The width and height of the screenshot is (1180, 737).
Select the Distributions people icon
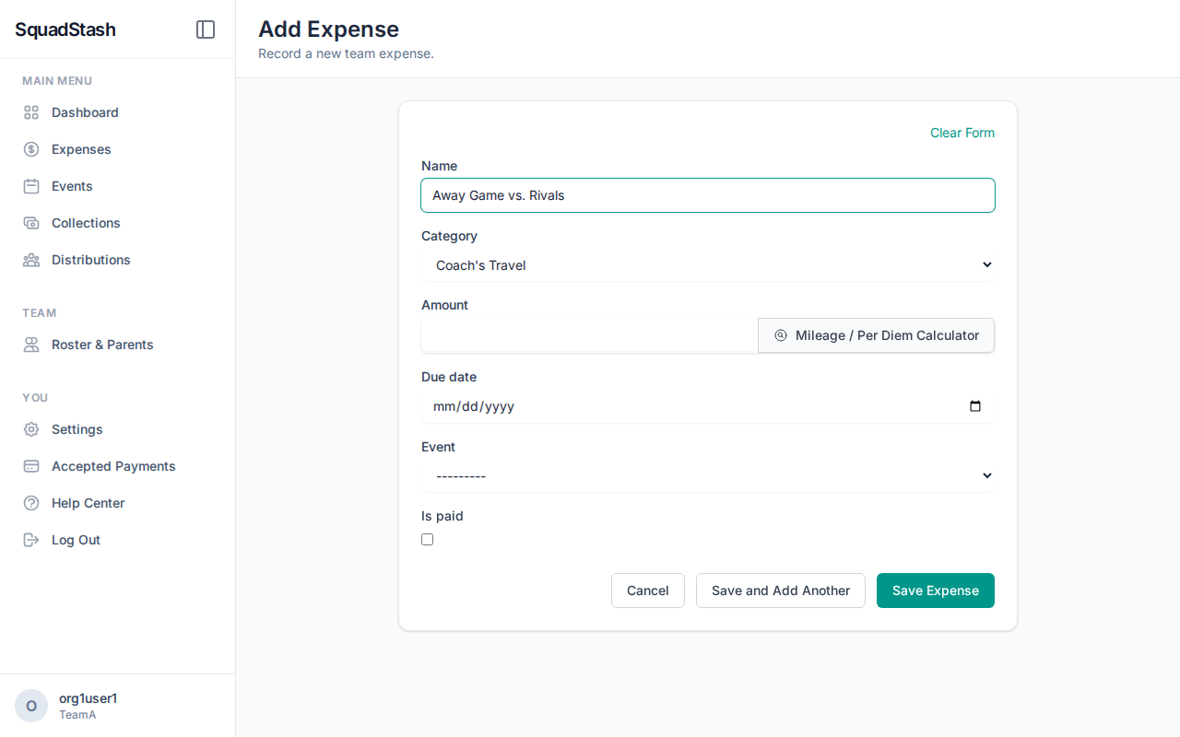[30, 259]
